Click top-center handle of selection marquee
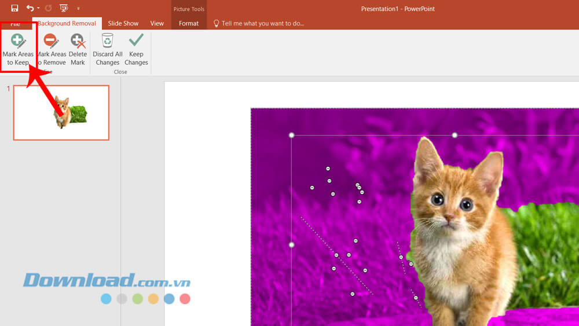This screenshot has width=579, height=326. tap(455, 135)
